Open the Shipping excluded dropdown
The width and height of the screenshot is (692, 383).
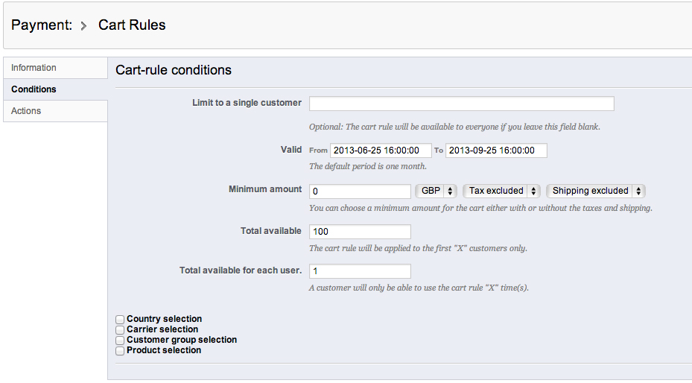click(x=595, y=191)
